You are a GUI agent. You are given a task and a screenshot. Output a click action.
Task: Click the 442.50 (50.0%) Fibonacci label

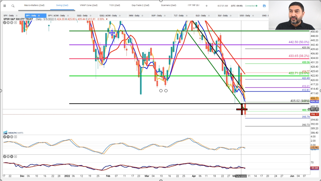(299, 42)
